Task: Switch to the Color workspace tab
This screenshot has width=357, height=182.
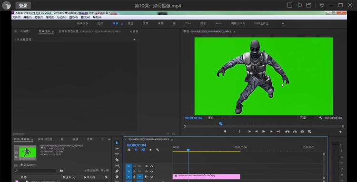Action: (130, 23)
